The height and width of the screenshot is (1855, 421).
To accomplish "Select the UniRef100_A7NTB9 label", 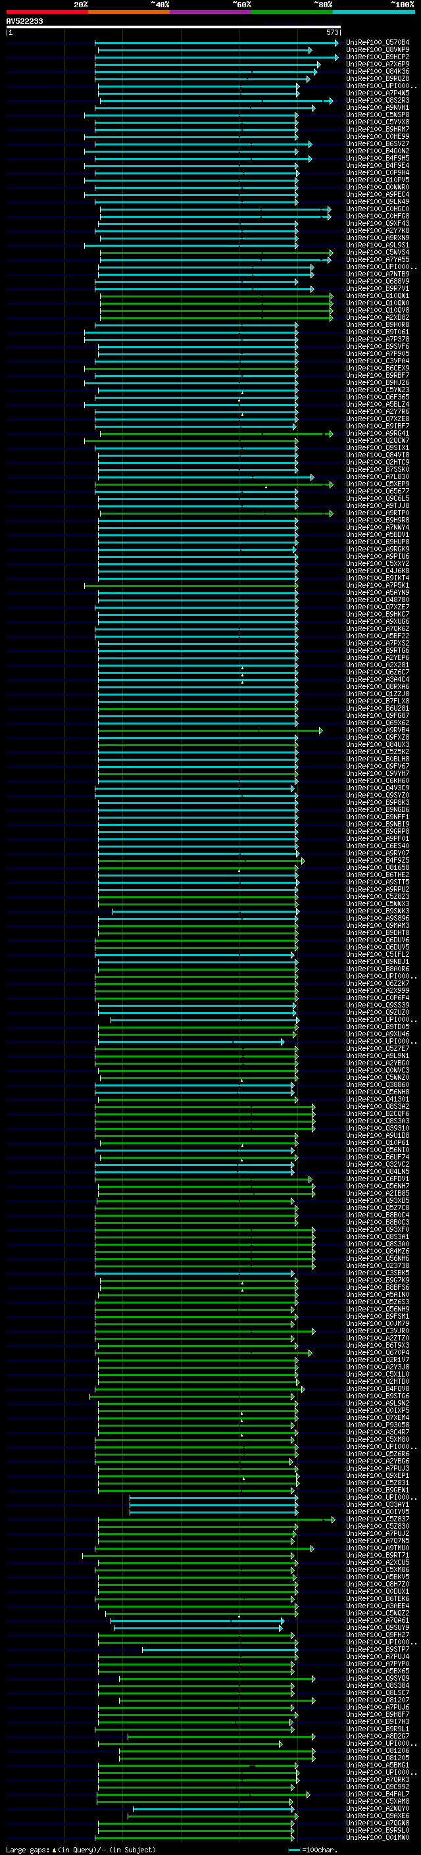I will (x=378, y=274).
